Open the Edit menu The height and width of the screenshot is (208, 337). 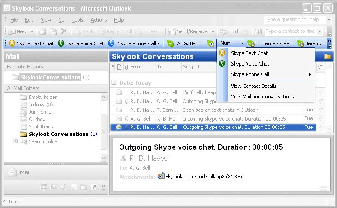[x=29, y=20]
